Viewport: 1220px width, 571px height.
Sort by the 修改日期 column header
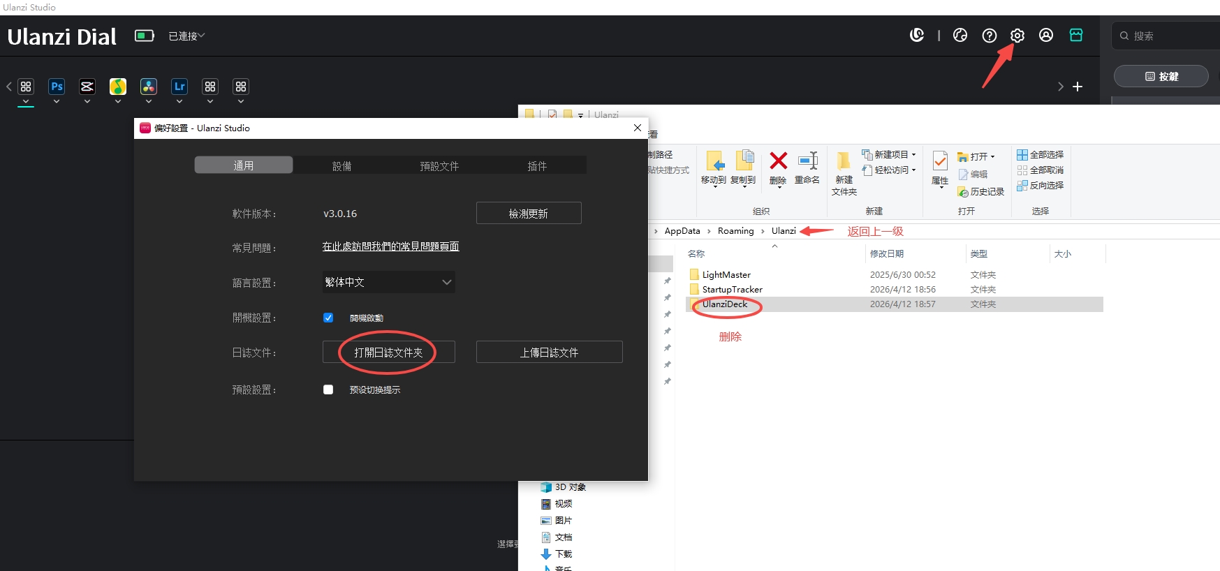click(x=887, y=254)
